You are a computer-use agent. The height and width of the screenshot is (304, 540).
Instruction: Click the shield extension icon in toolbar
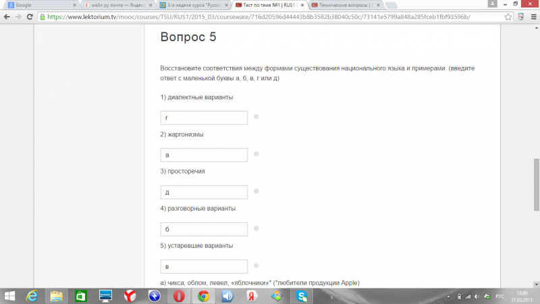(x=520, y=17)
